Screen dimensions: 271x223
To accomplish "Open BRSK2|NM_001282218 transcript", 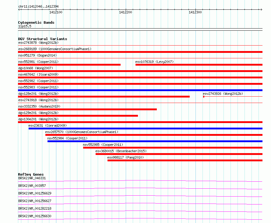I will [x=35, y=208].
